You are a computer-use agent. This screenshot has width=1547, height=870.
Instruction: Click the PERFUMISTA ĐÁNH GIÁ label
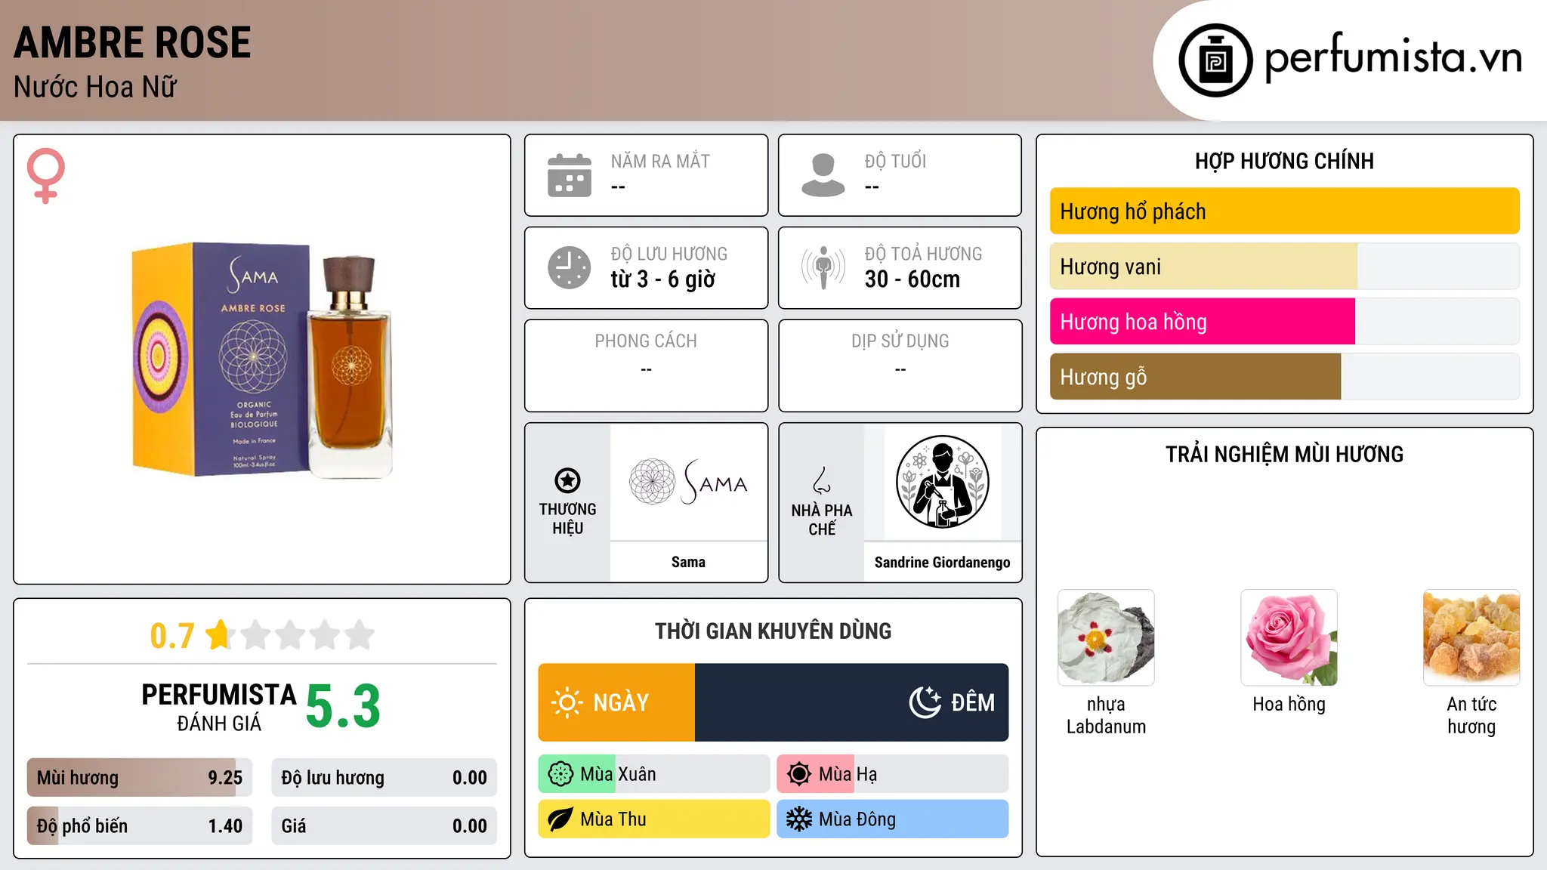(x=219, y=707)
